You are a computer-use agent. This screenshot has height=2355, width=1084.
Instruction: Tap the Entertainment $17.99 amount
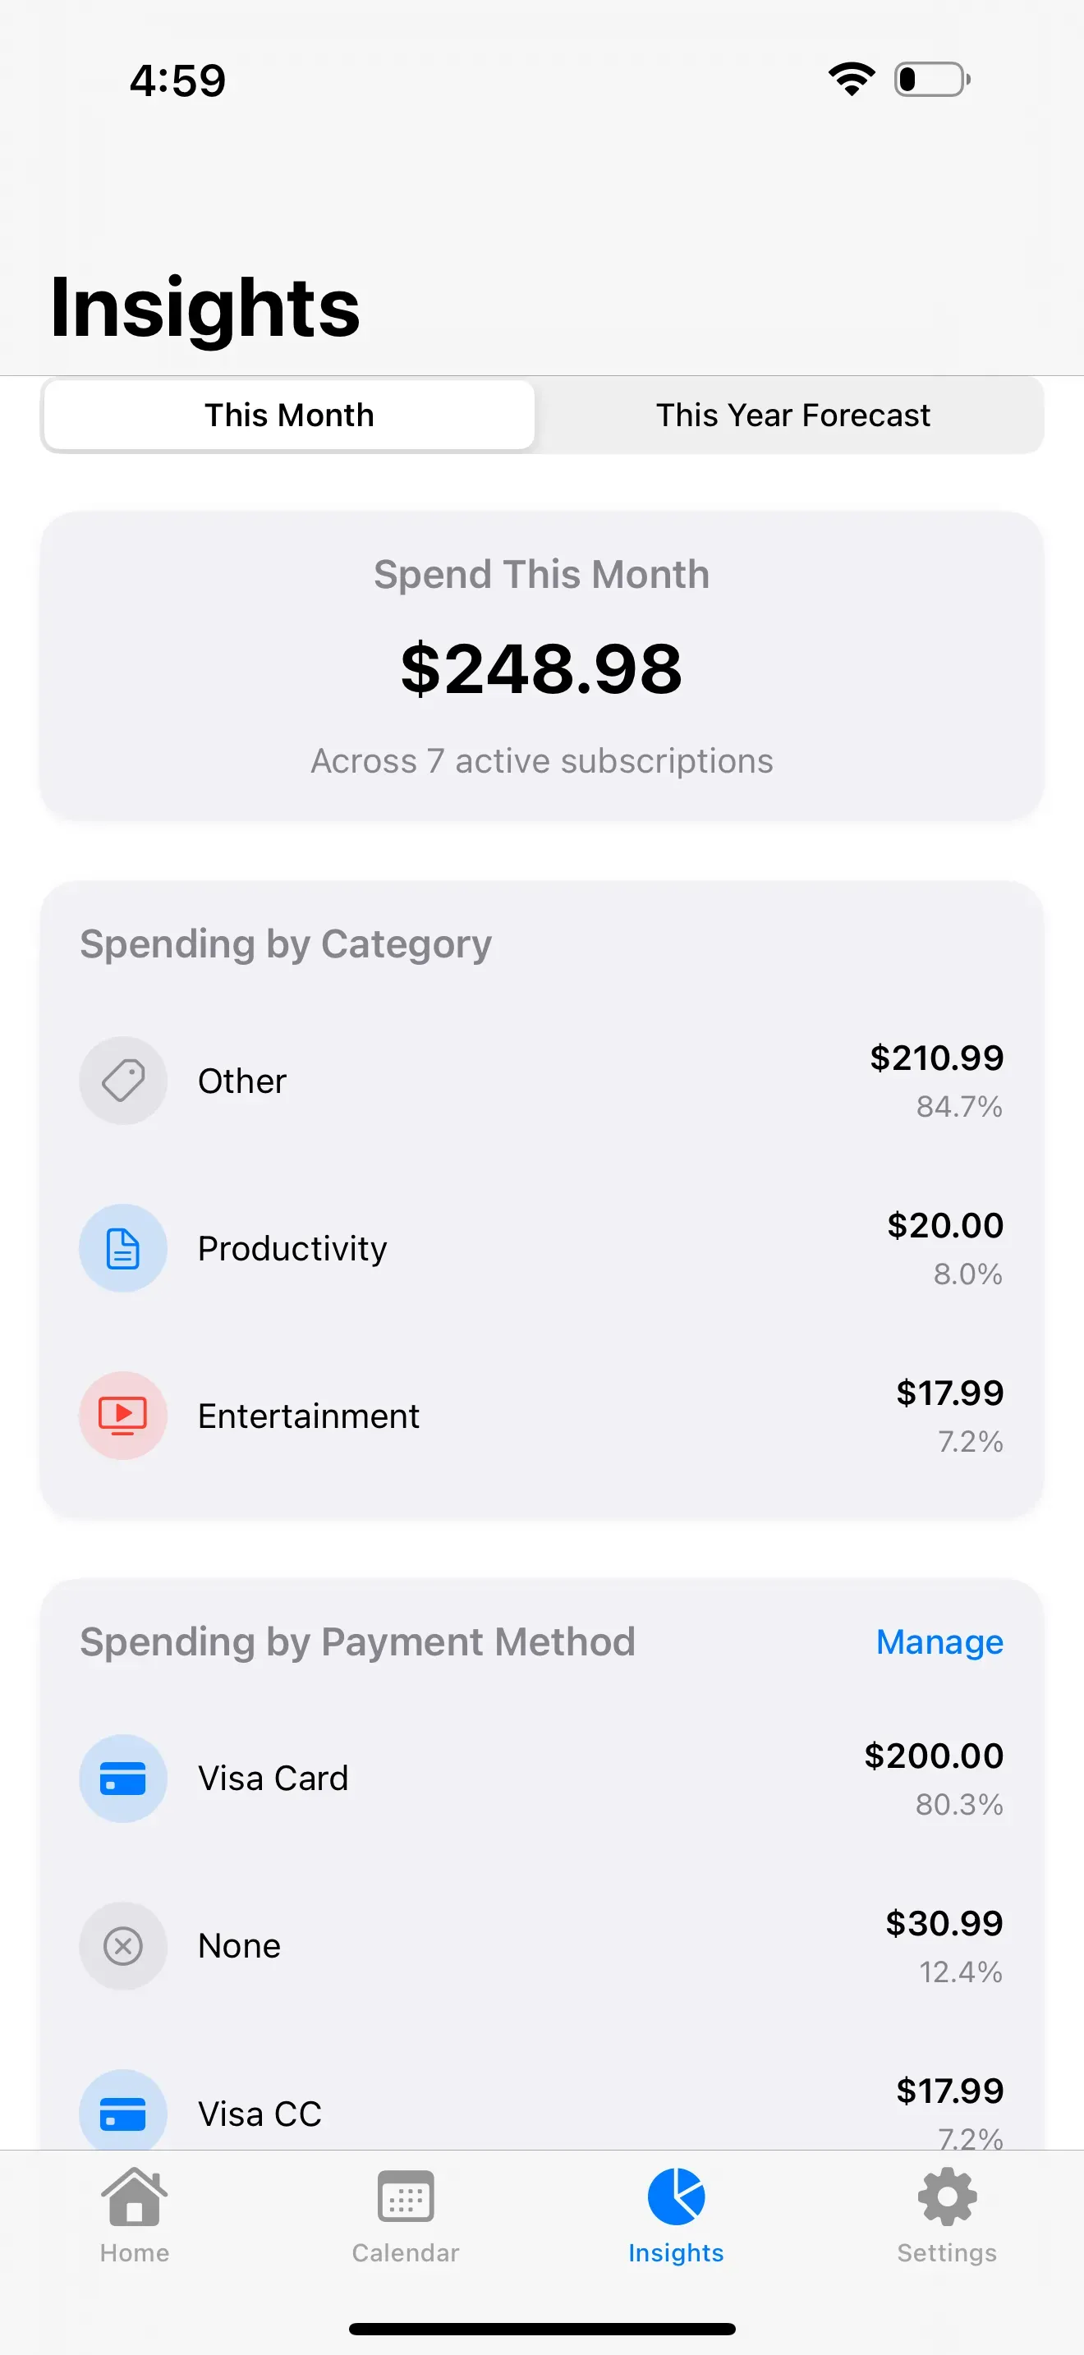click(x=949, y=1393)
